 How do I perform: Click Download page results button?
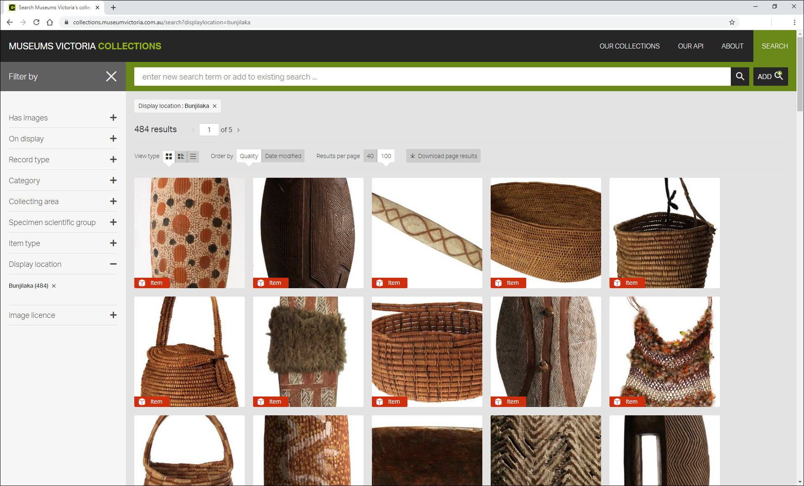click(443, 156)
